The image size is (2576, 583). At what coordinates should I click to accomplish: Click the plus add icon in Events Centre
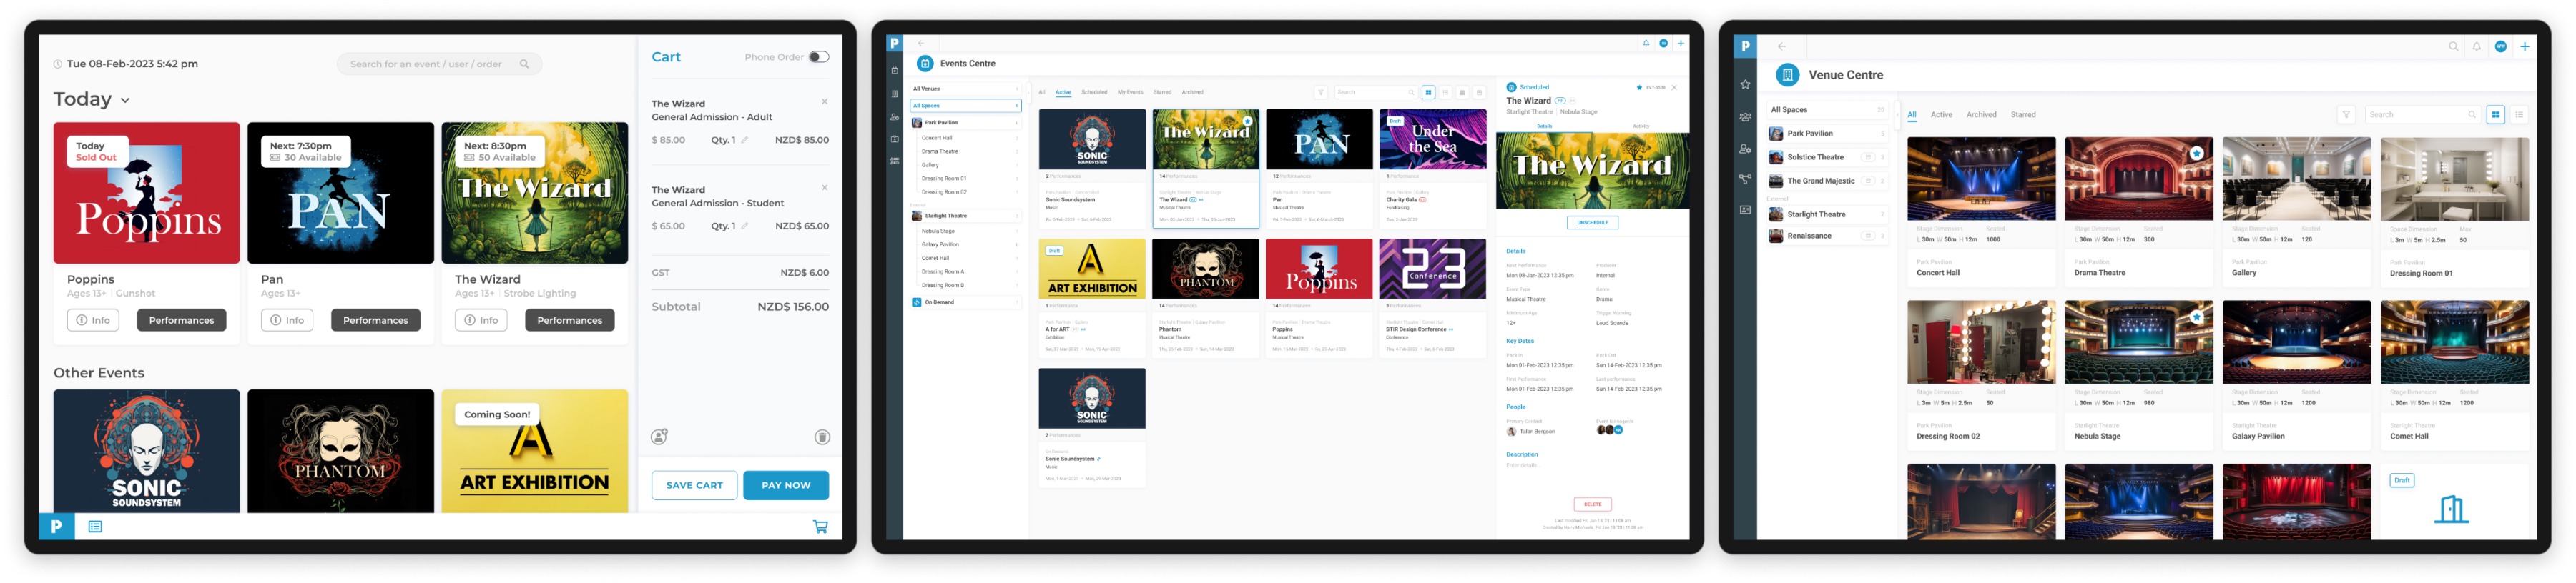coord(1681,44)
